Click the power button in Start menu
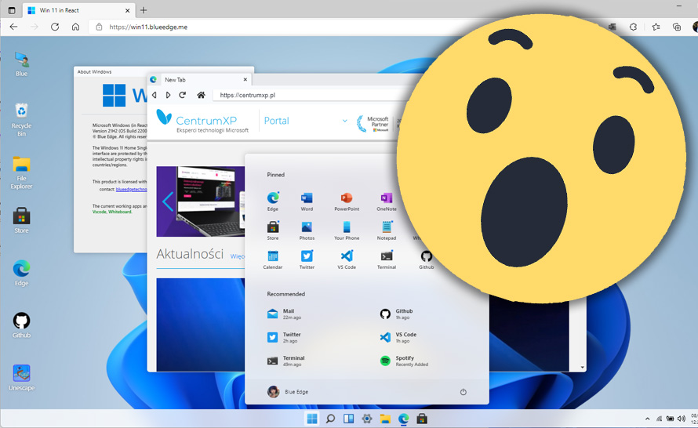Viewport: 698px width, 428px height. point(463,392)
